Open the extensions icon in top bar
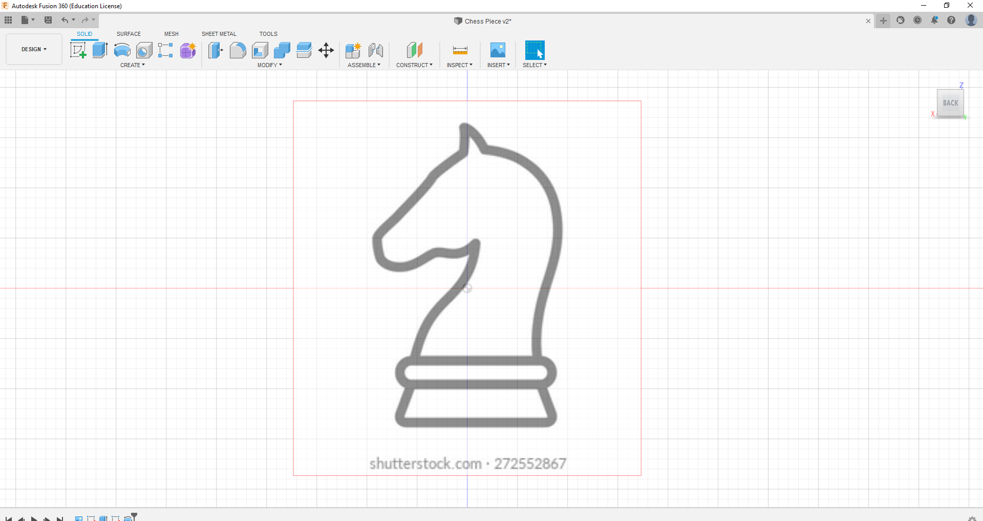983x521 pixels. 901,20
